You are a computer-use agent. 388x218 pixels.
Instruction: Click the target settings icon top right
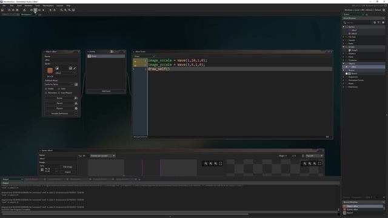click(x=384, y=10)
